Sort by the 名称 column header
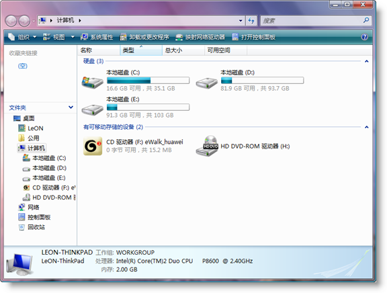Screen dimensions: 387x293 click(99, 50)
